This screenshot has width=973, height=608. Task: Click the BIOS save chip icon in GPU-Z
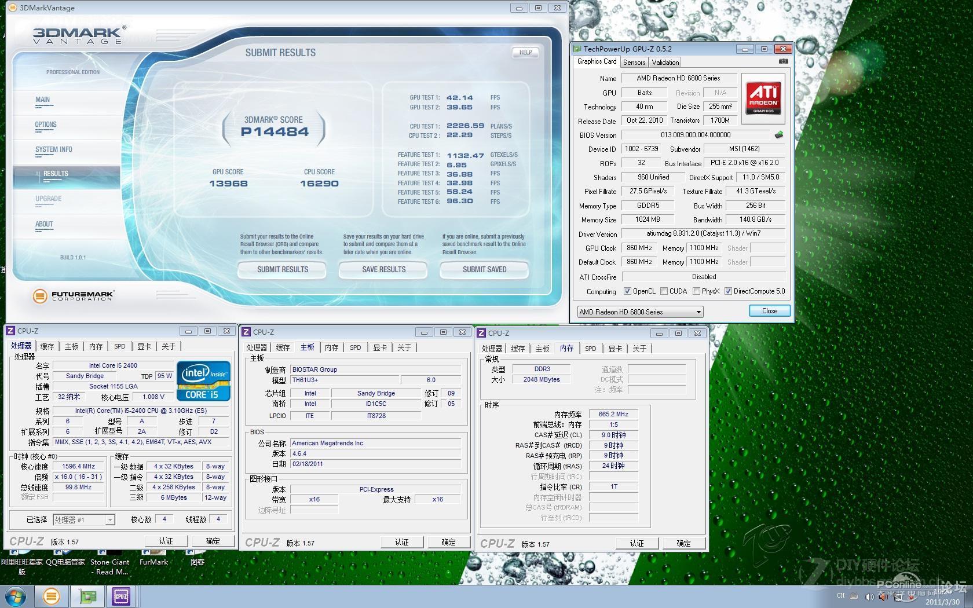pyautogui.click(x=779, y=135)
